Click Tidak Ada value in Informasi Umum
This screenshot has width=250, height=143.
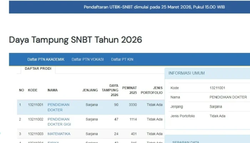coord(217,116)
